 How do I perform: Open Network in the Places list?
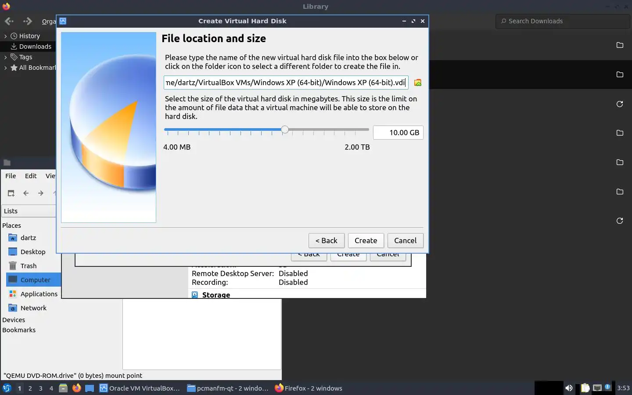[33, 308]
